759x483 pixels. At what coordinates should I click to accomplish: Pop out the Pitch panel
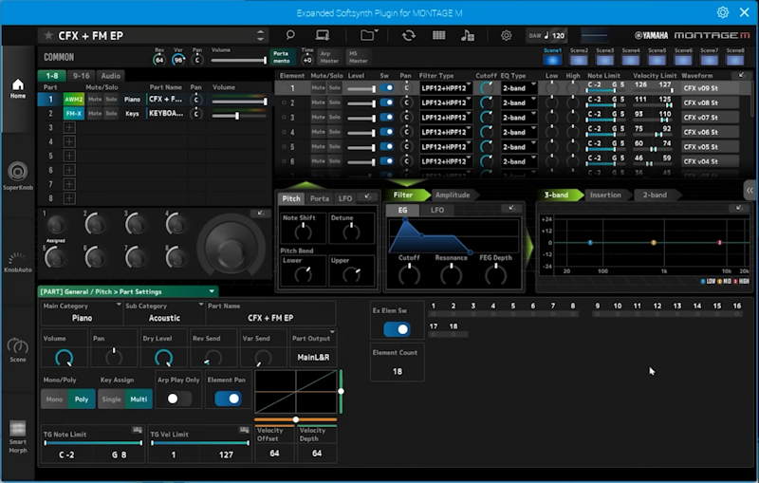point(368,196)
